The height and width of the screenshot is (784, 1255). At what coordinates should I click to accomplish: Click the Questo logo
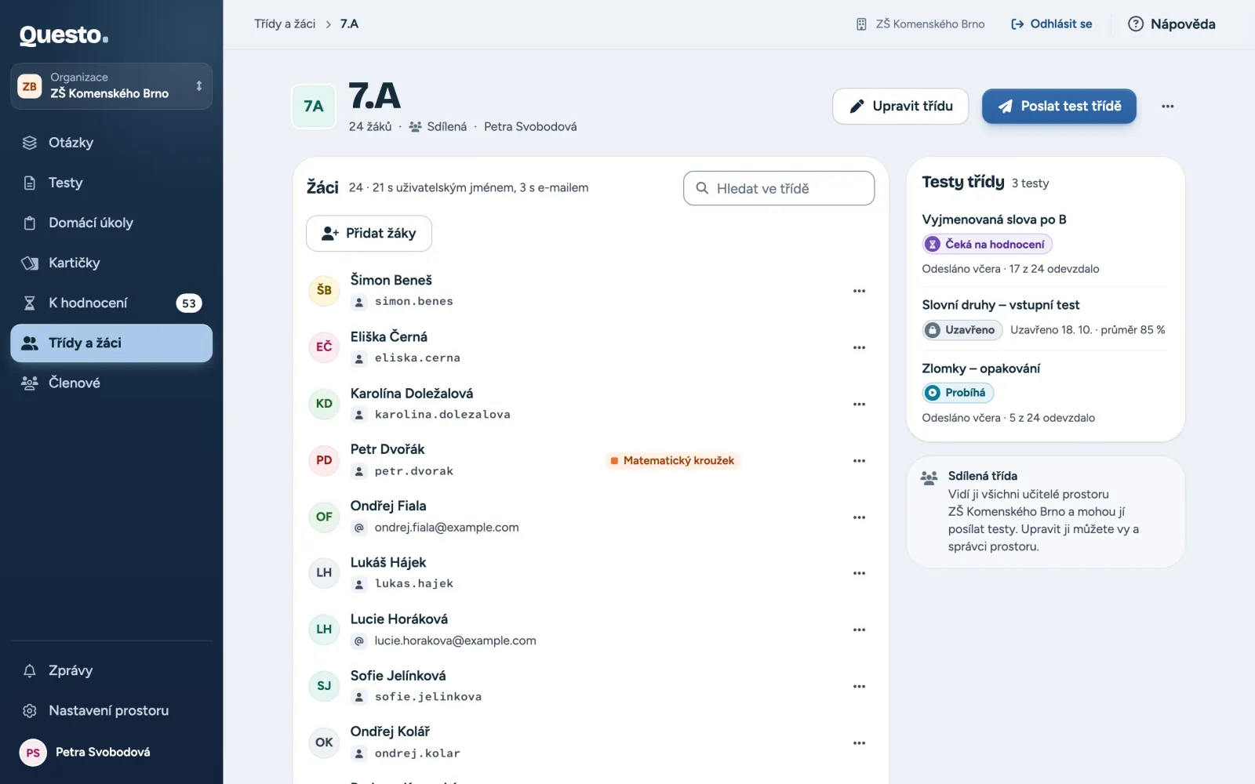pyautogui.click(x=64, y=35)
